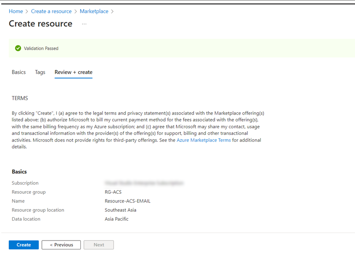Click the Southeast Asia location value
Viewport: 355px width, 256px height.
(121, 210)
